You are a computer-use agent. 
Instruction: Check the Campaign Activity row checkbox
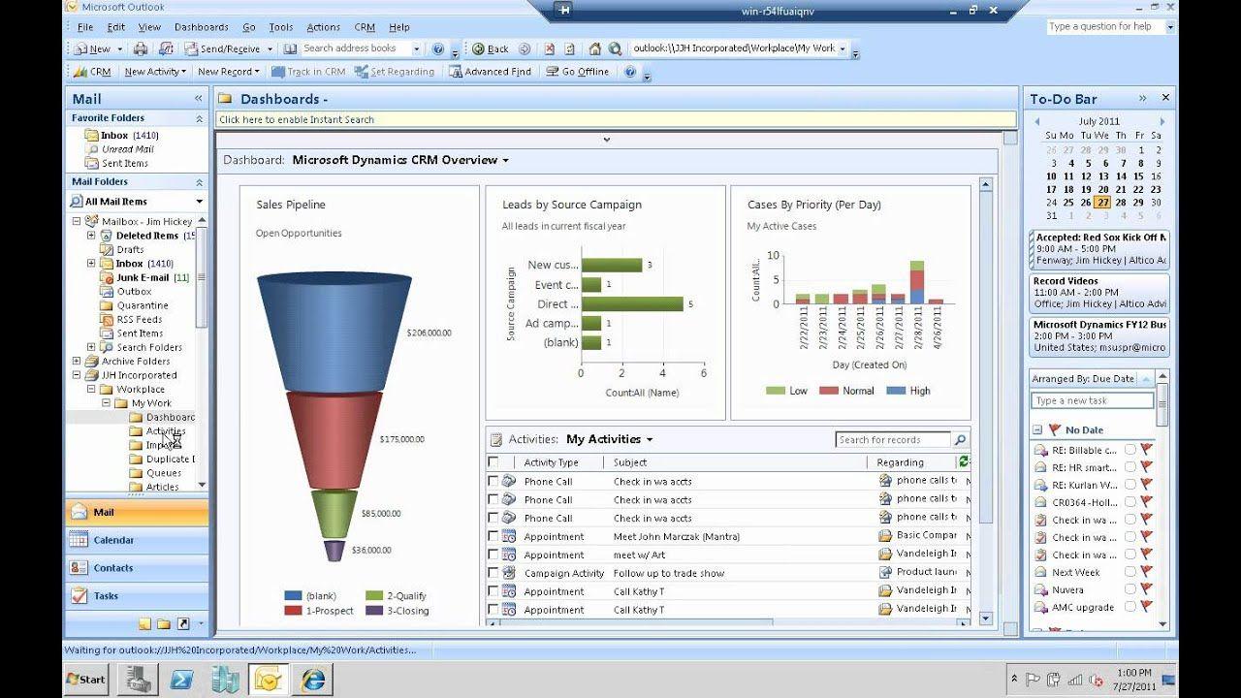(x=493, y=573)
